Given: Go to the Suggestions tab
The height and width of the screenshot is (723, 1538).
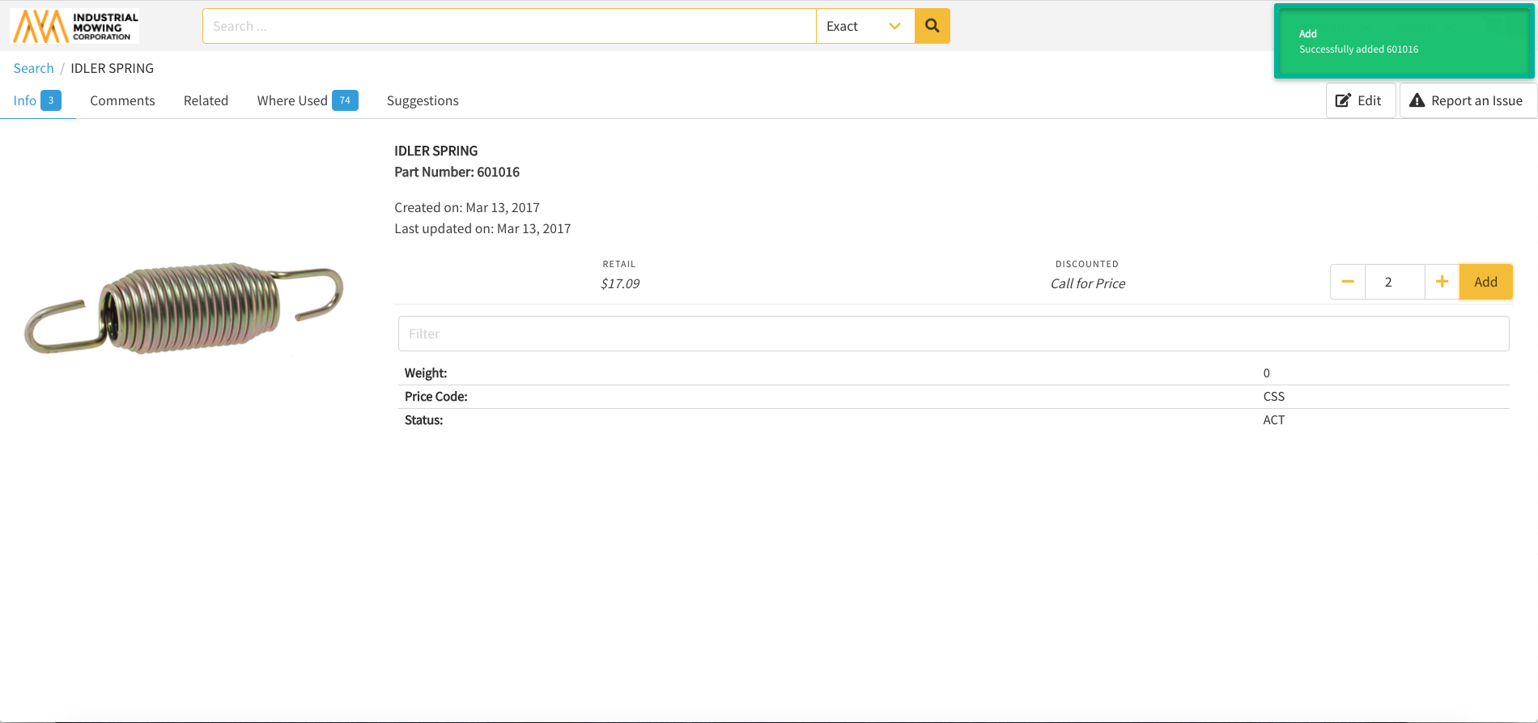Looking at the screenshot, I should 423,100.
